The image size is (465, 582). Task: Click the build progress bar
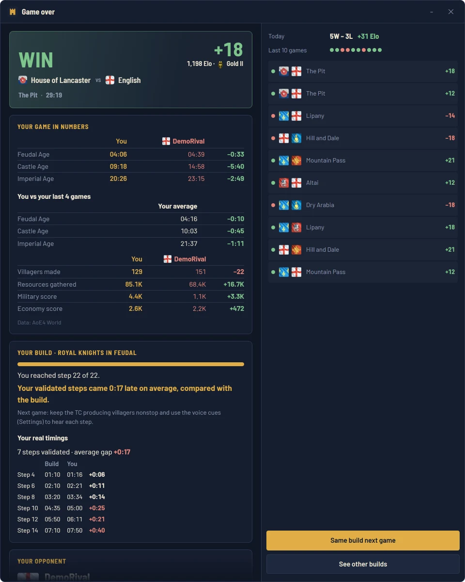coord(131,364)
